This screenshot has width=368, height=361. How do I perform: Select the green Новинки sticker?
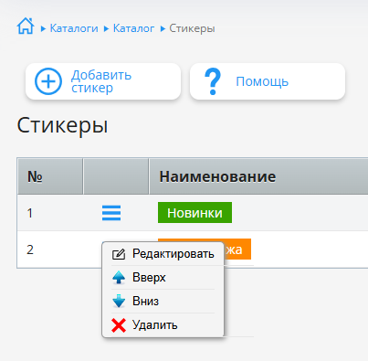[195, 213]
